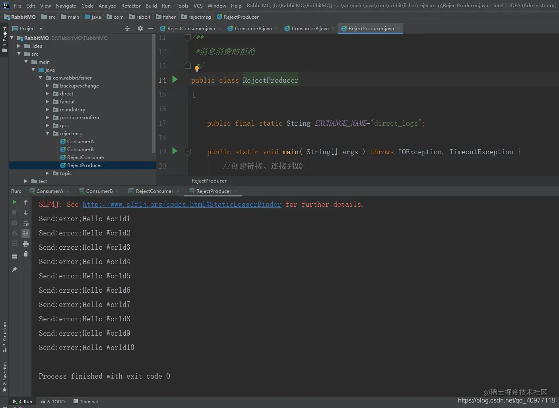The height and width of the screenshot is (408, 559).
Task: Click the Project panel vertical scrollbar
Action: [x=154, y=94]
